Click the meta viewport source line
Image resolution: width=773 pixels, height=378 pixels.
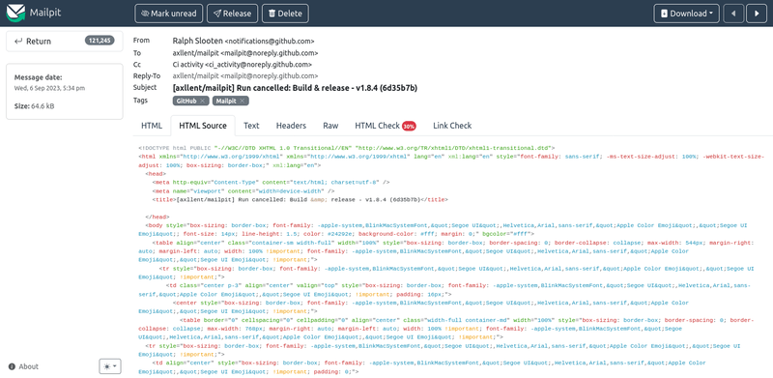pos(243,191)
